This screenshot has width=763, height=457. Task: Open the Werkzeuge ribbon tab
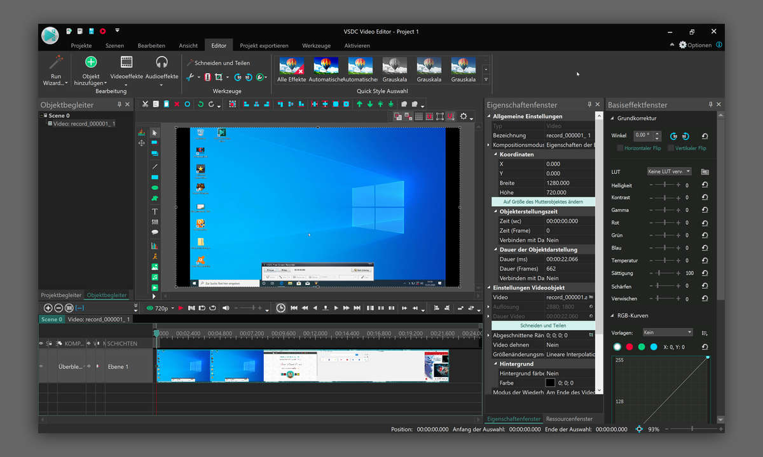tap(316, 46)
